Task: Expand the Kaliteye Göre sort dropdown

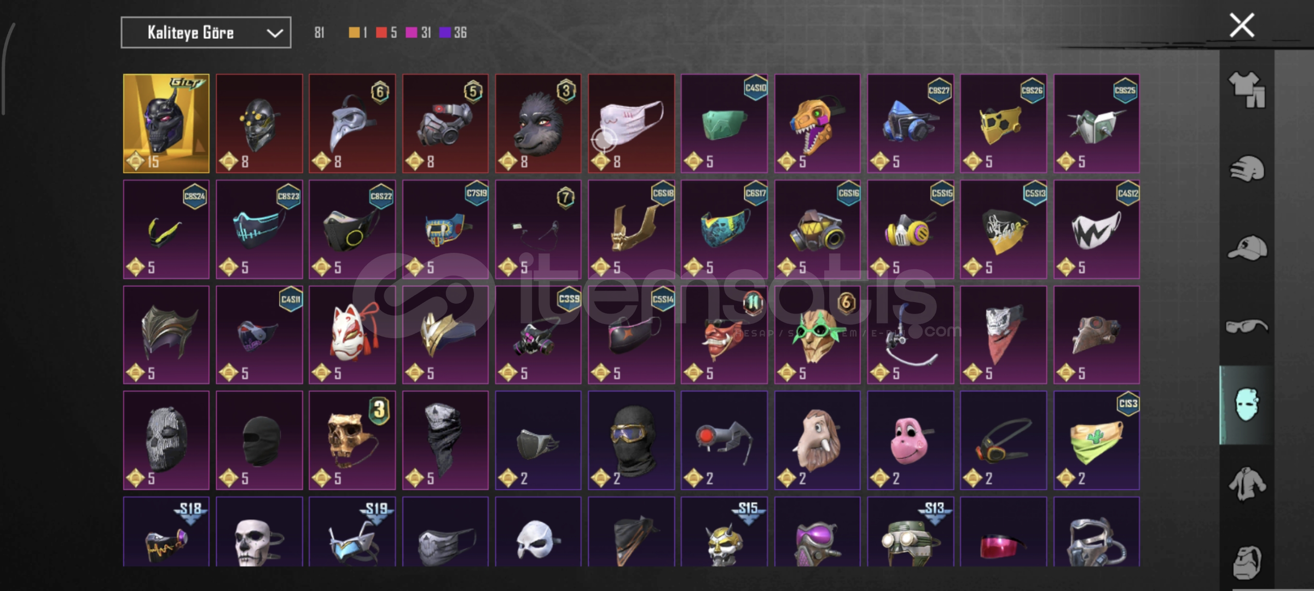Action: point(206,33)
